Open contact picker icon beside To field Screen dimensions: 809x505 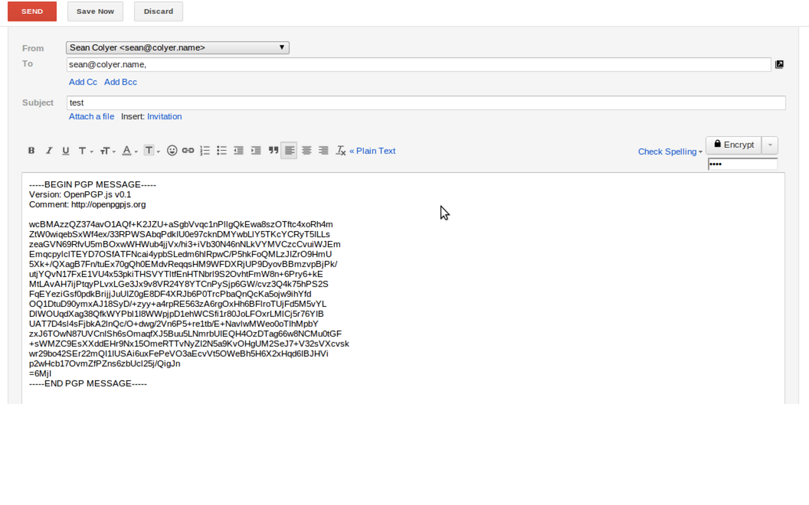pyautogui.click(x=779, y=64)
